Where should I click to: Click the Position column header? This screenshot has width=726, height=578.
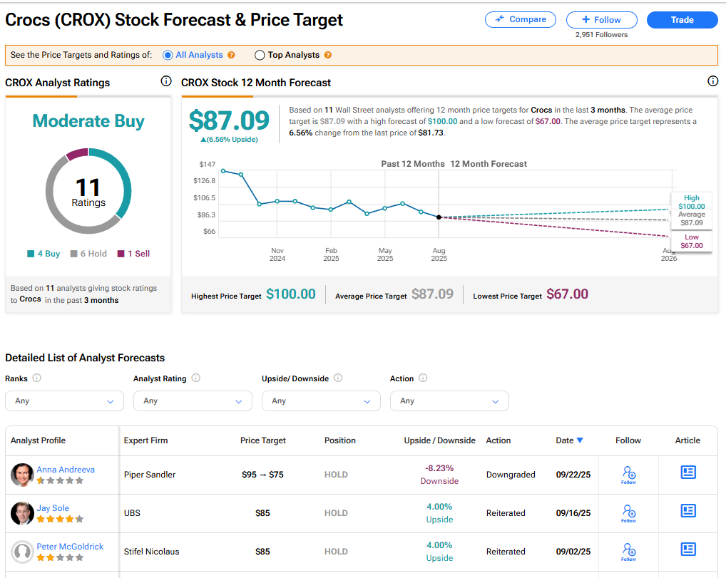point(340,440)
